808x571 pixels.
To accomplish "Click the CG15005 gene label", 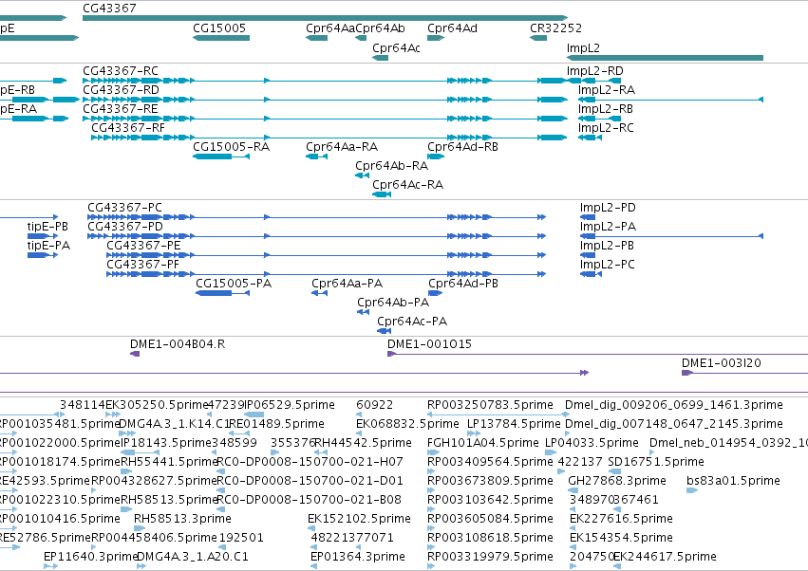I will pos(219,28).
